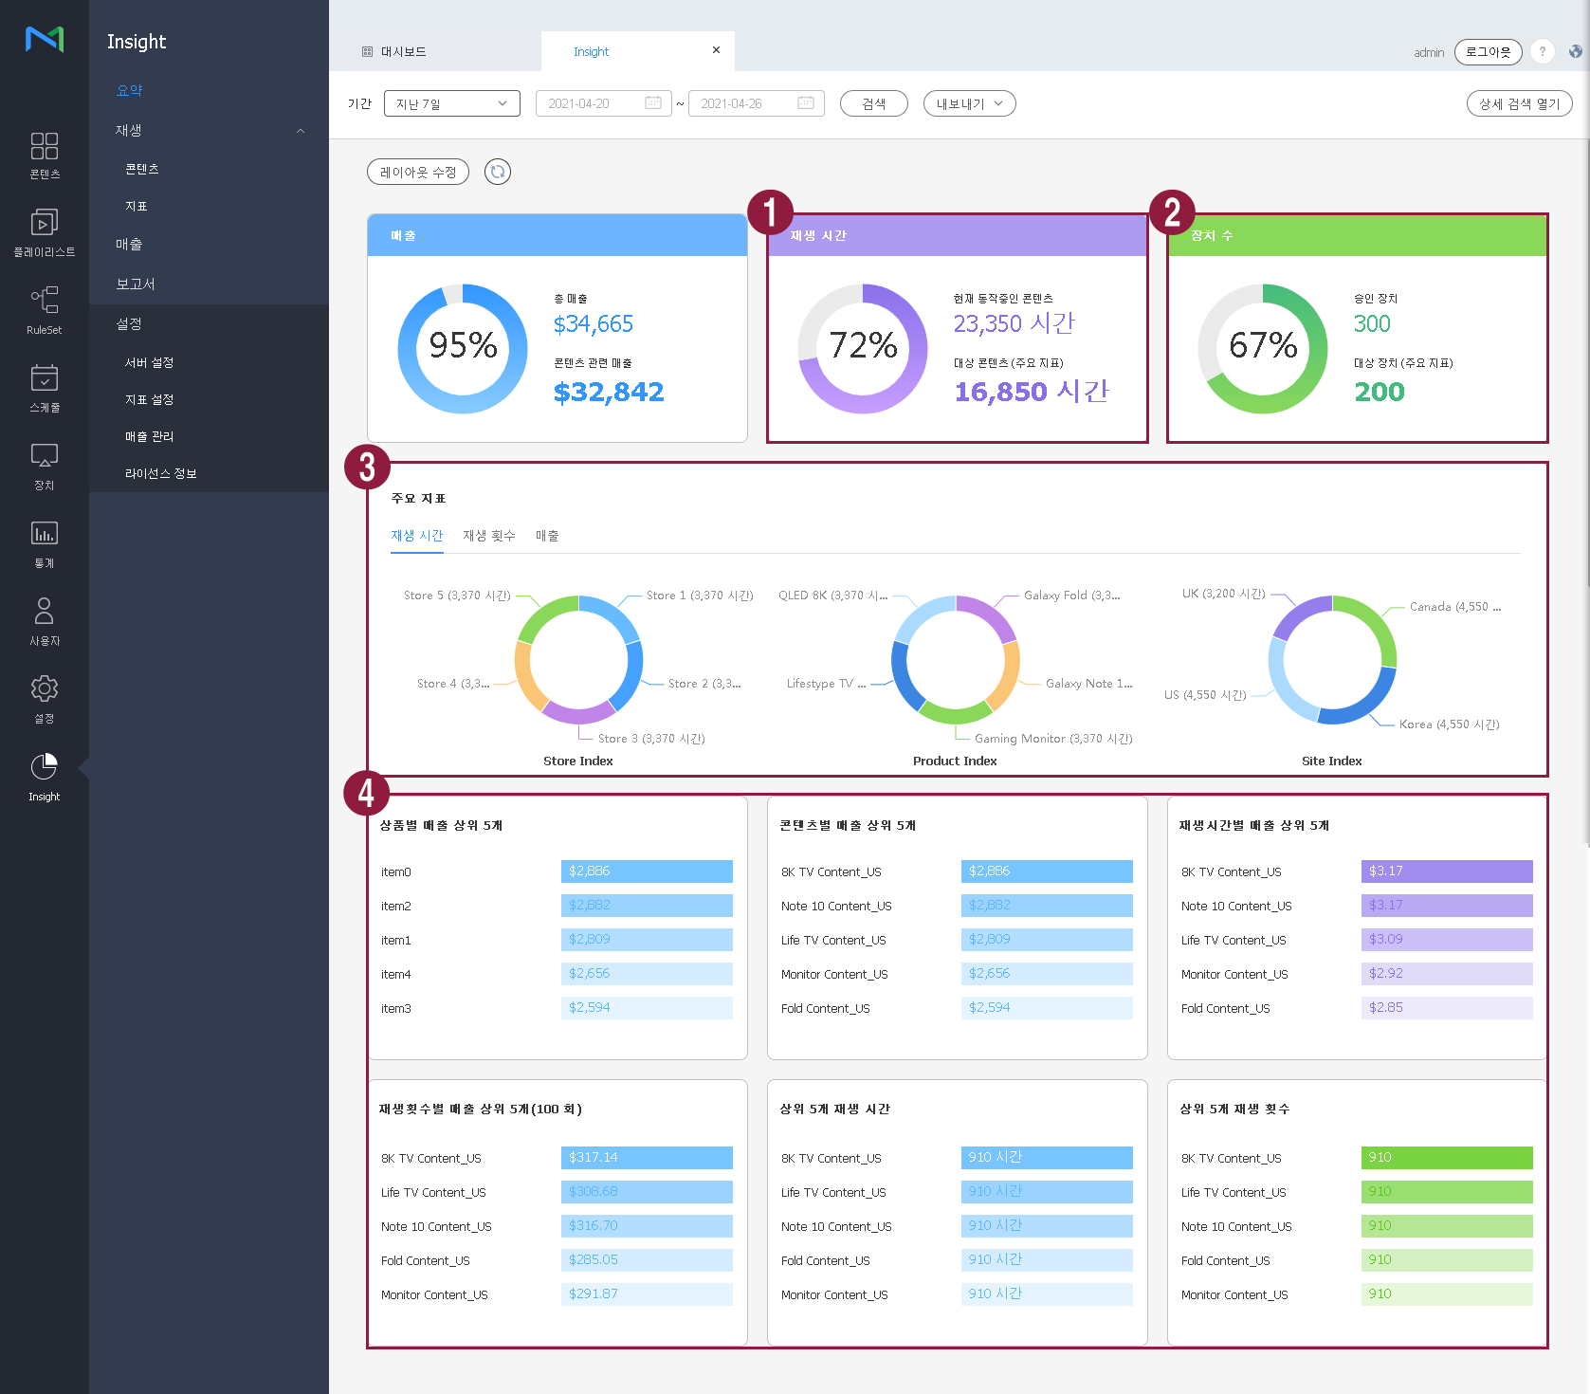Open the 기간 지난 7일 dropdown
This screenshot has height=1394, width=1590.
[451, 103]
